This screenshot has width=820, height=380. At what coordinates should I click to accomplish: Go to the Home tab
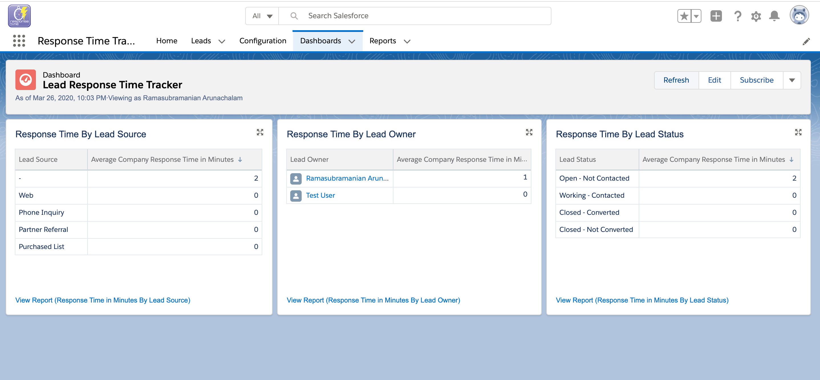click(x=167, y=41)
